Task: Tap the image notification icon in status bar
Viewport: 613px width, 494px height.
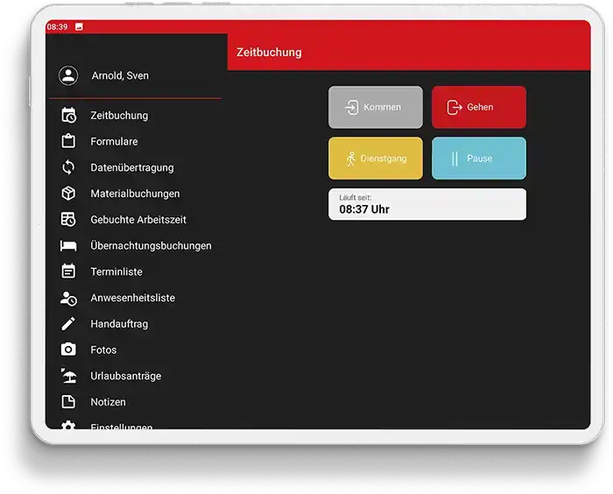Action: click(79, 27)
